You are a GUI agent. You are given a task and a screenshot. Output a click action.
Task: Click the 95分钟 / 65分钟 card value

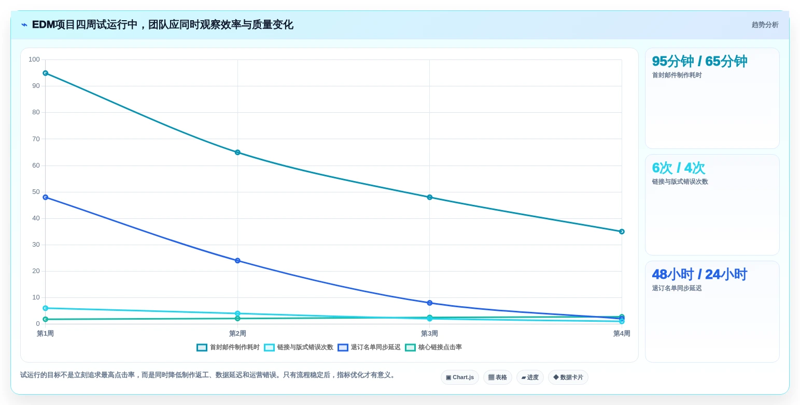[x=699, y=62]
